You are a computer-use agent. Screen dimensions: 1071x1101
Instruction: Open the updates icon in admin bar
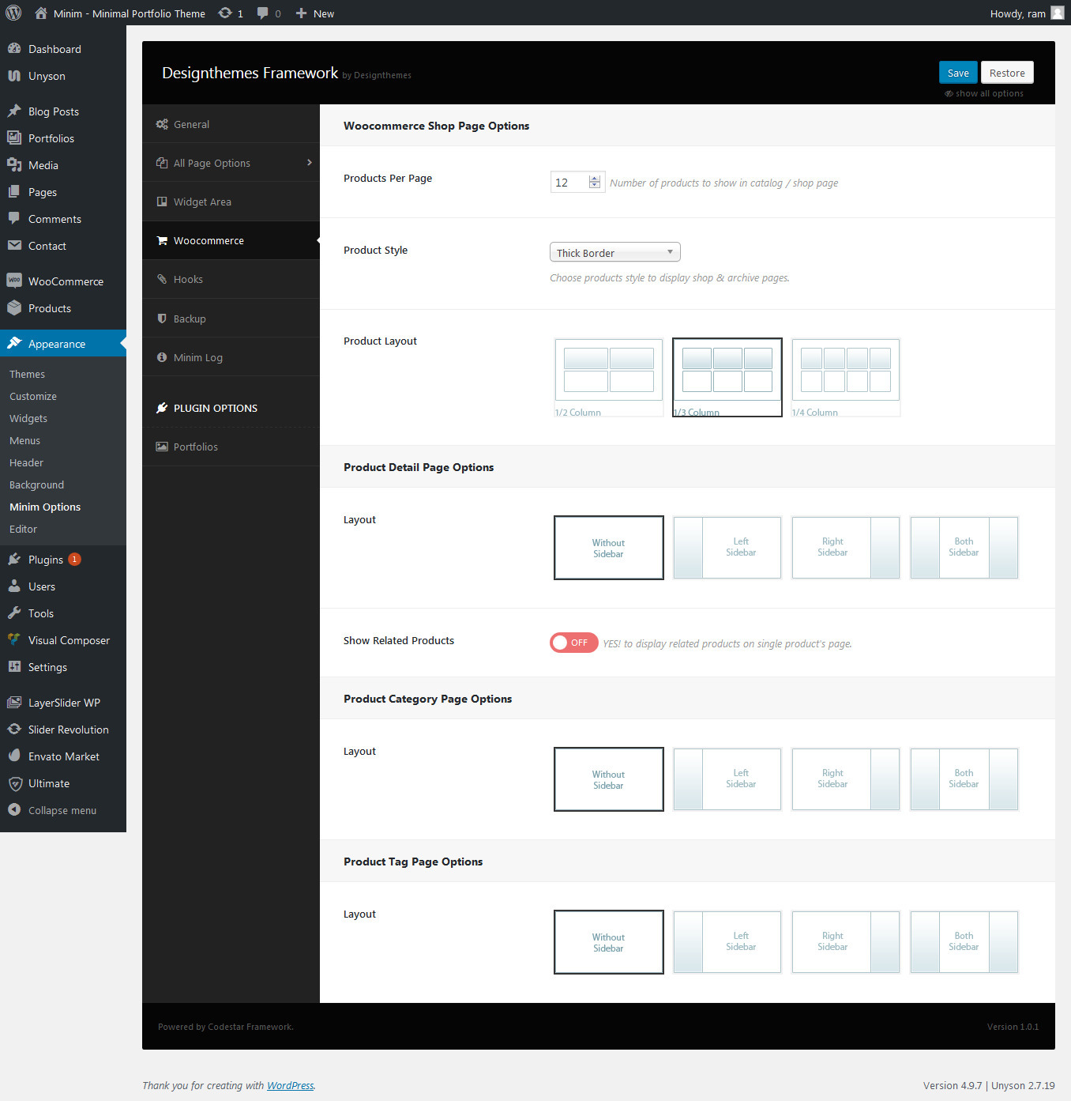[x=225, y=13]
